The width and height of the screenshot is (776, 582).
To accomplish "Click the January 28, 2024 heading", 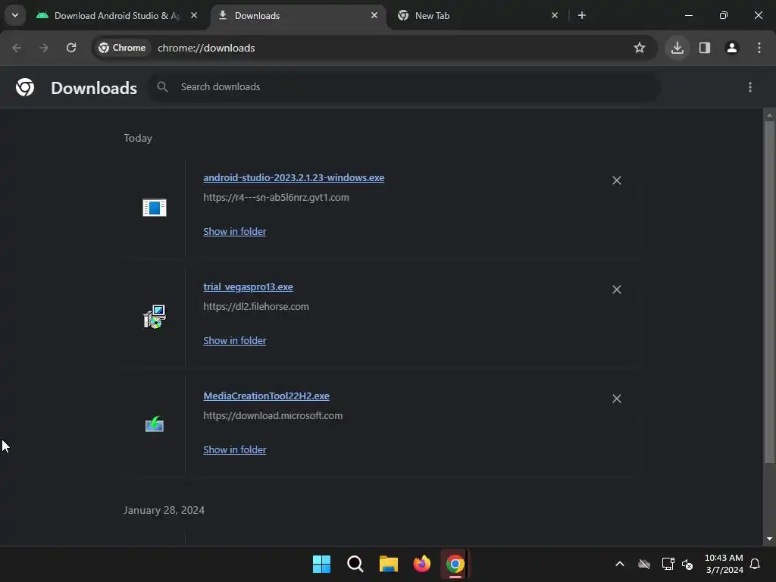I will click(164, 510).
